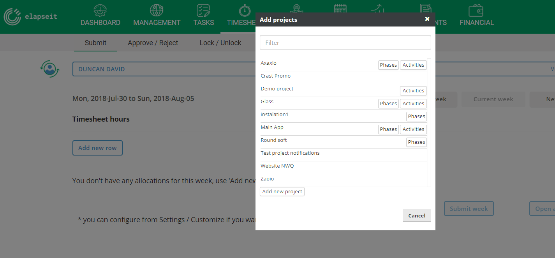
Task: Select the Financial wallet icon
Action: [476, 11]
